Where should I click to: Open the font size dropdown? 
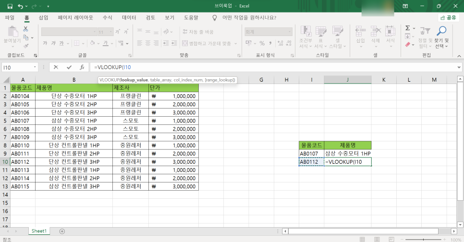tap(111, 32)
